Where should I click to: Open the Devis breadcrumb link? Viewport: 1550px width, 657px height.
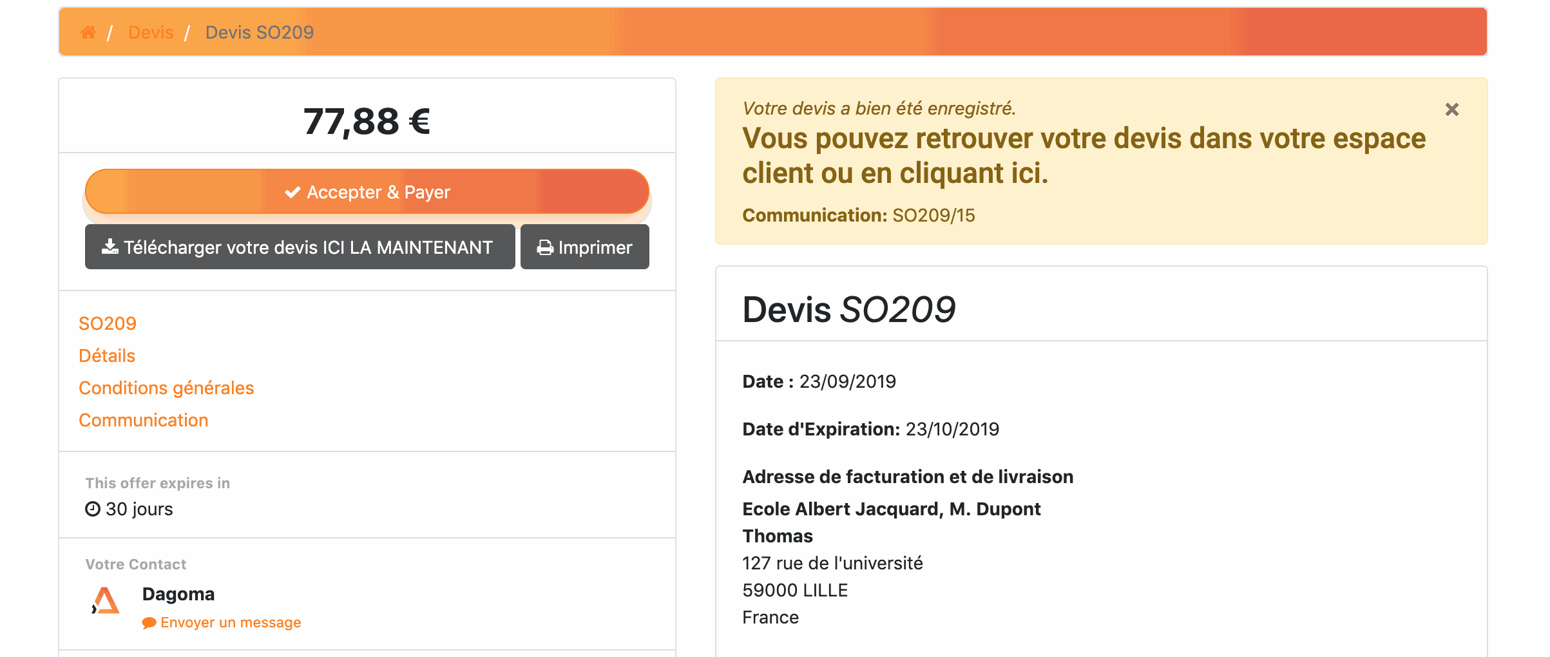[151, 32]
